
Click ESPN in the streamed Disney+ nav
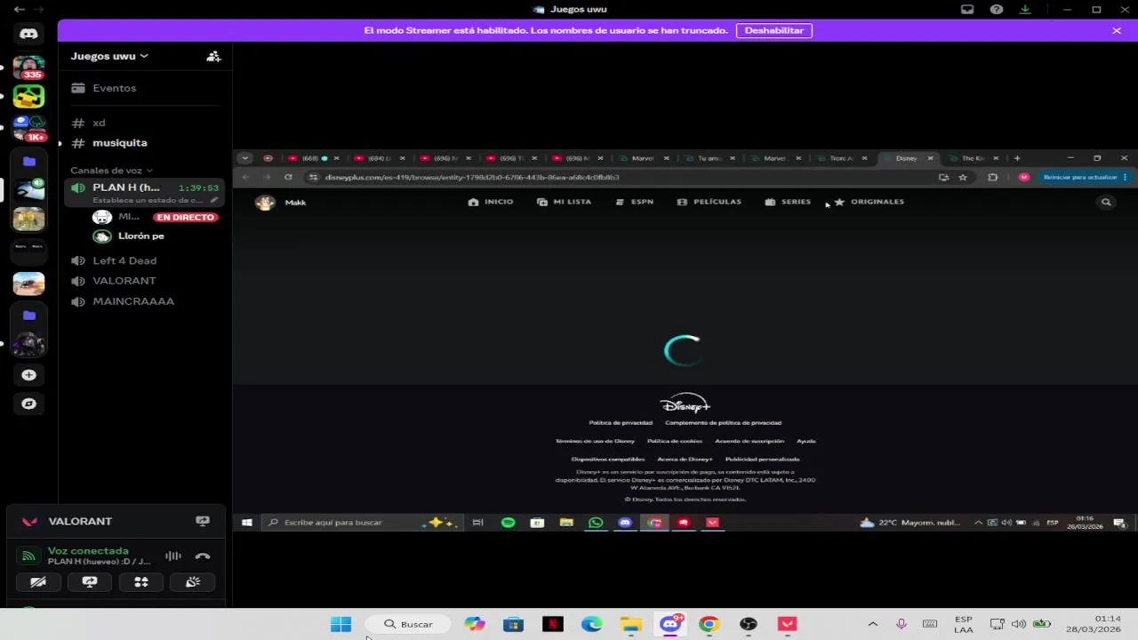coord(635,202)
